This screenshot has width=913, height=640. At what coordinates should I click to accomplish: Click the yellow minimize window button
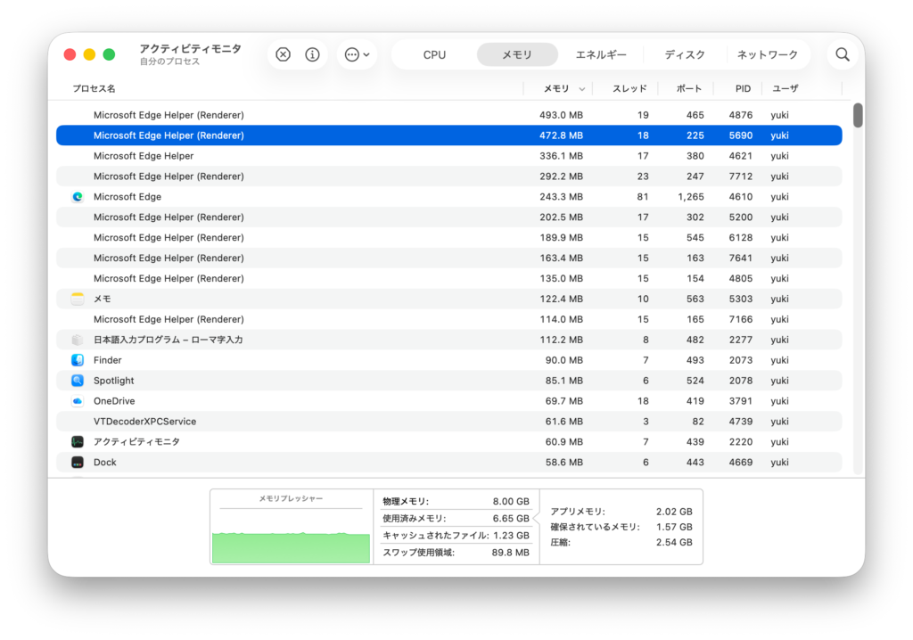tap(89, 54)
